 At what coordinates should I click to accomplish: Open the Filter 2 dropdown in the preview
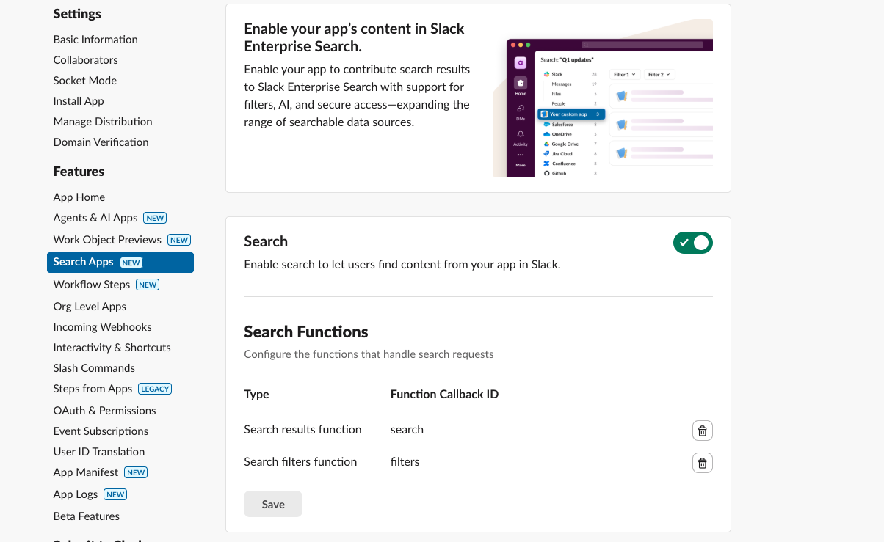(x=659, y=74)
